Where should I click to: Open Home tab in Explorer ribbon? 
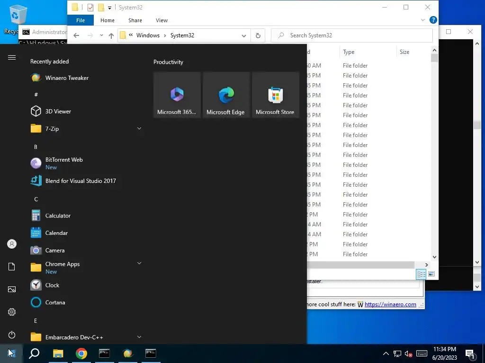[x=108, y=20]
